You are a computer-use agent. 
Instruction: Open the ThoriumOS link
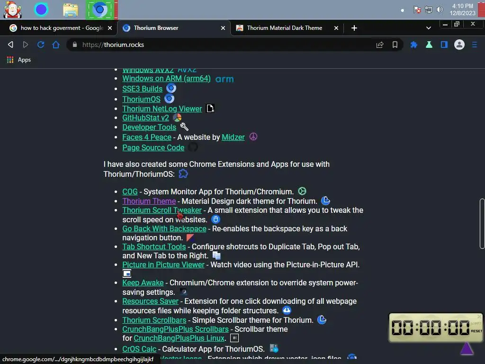[x=141, y=99]
